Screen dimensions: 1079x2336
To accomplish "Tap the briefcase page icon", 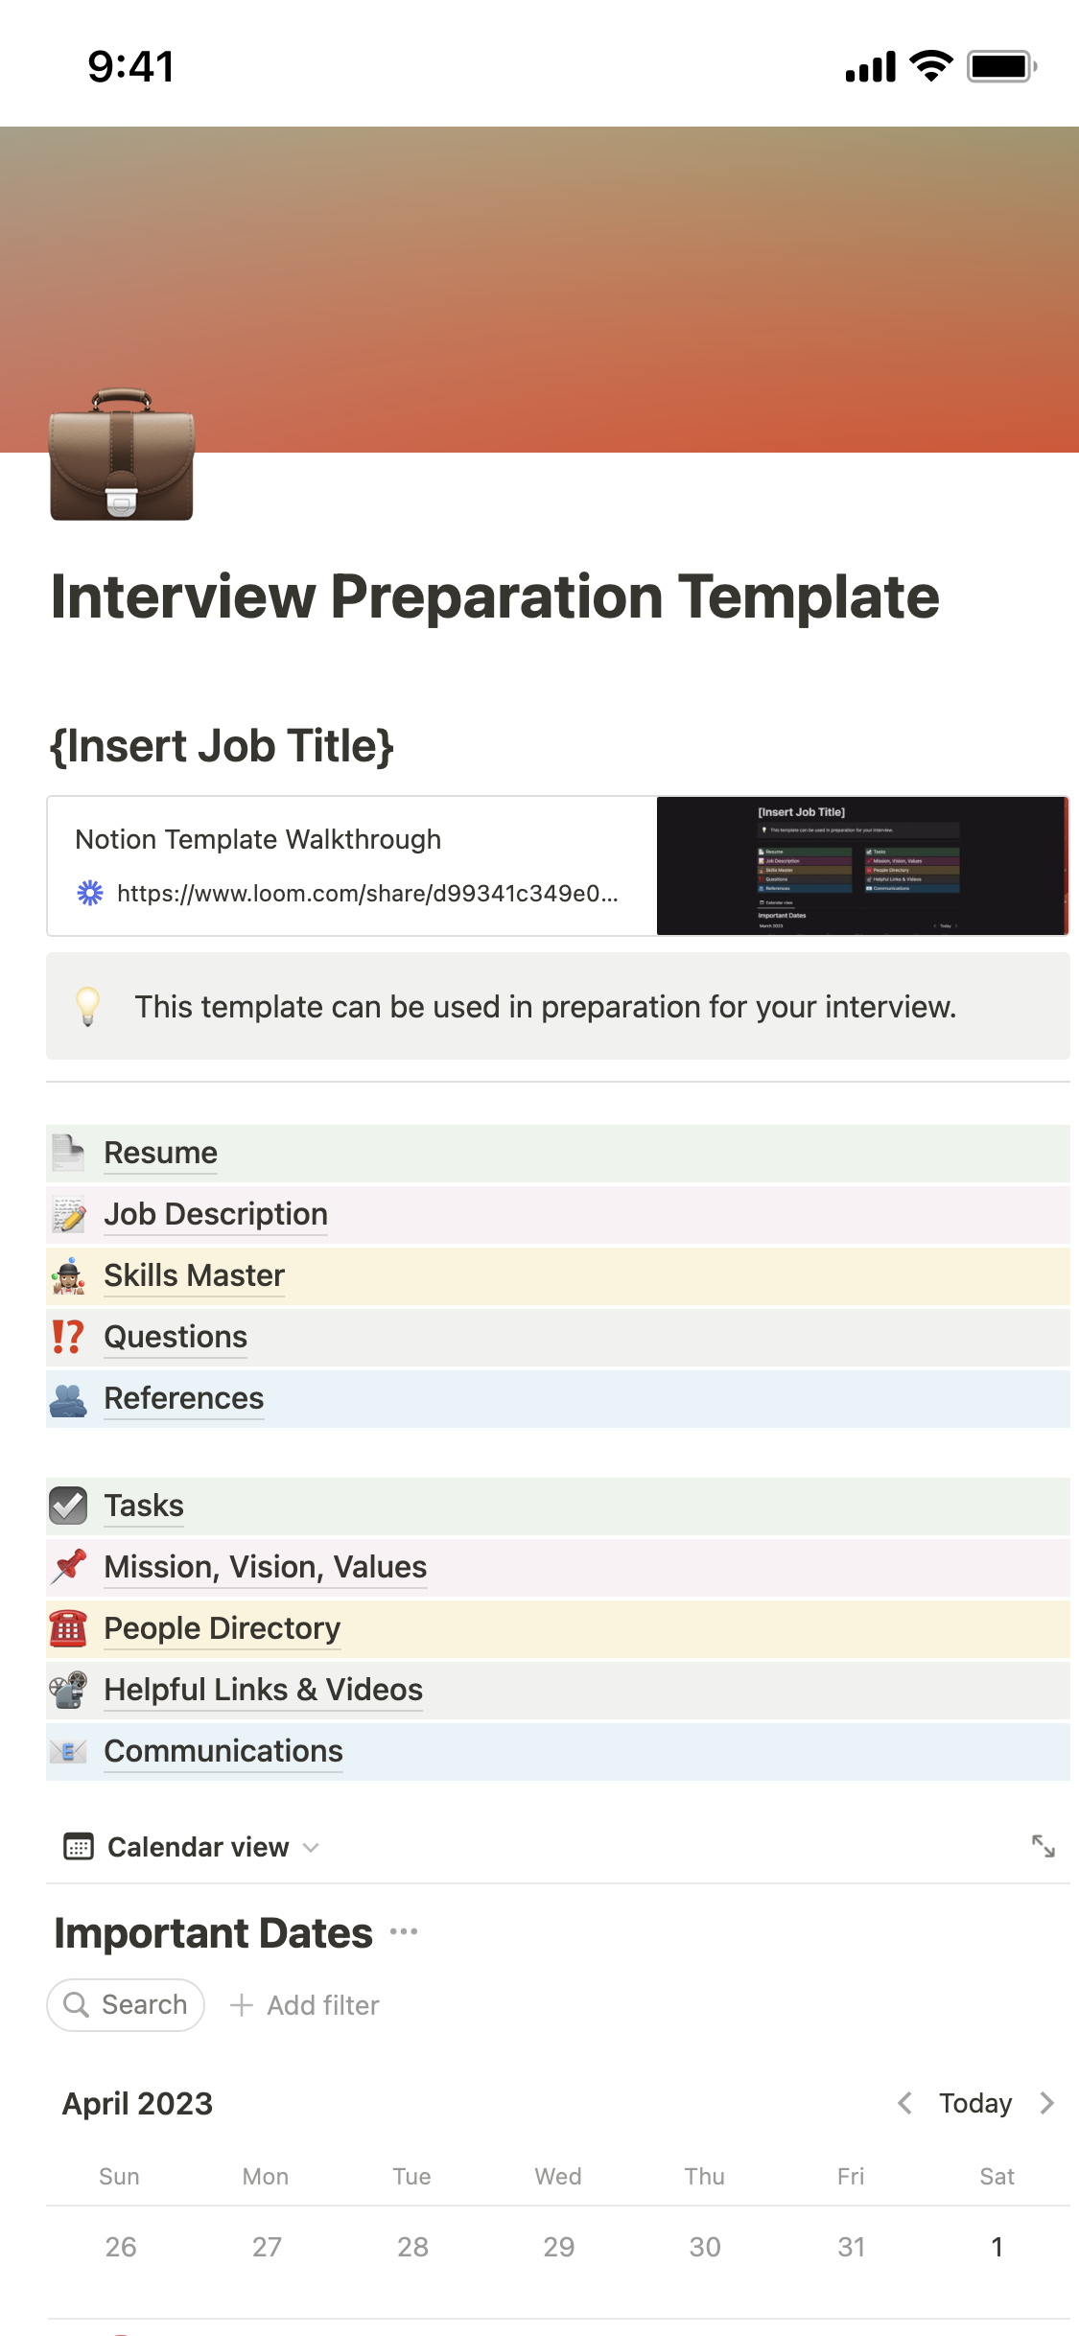I will 122,455.
